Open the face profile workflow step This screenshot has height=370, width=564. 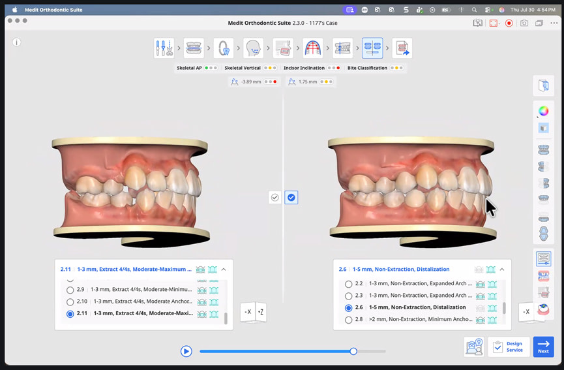[x=253, y=48]
